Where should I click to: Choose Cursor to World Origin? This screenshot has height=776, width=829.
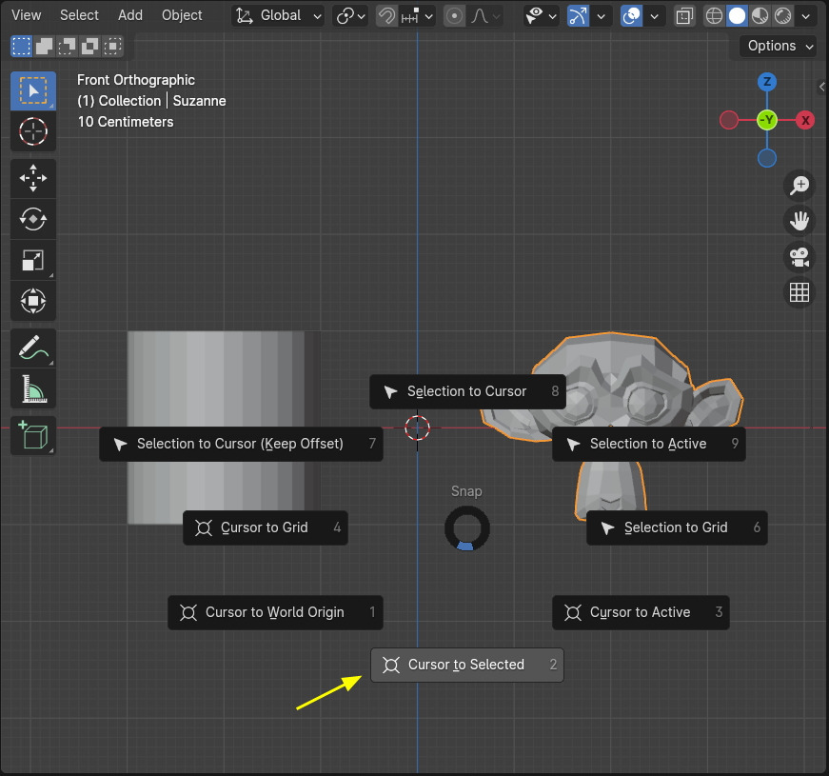tap(275, 612)
